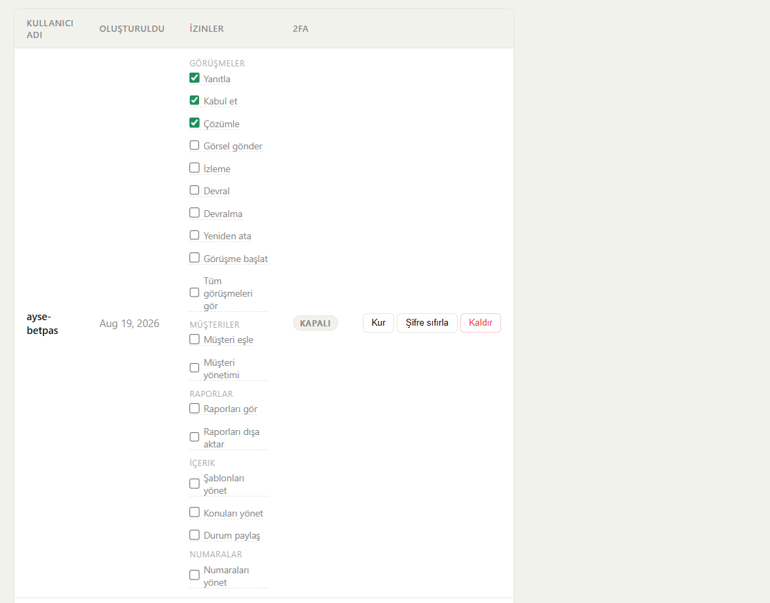Click the Şifre sıfırla button
The image size is (770, 603).
(x=426, y=323)
